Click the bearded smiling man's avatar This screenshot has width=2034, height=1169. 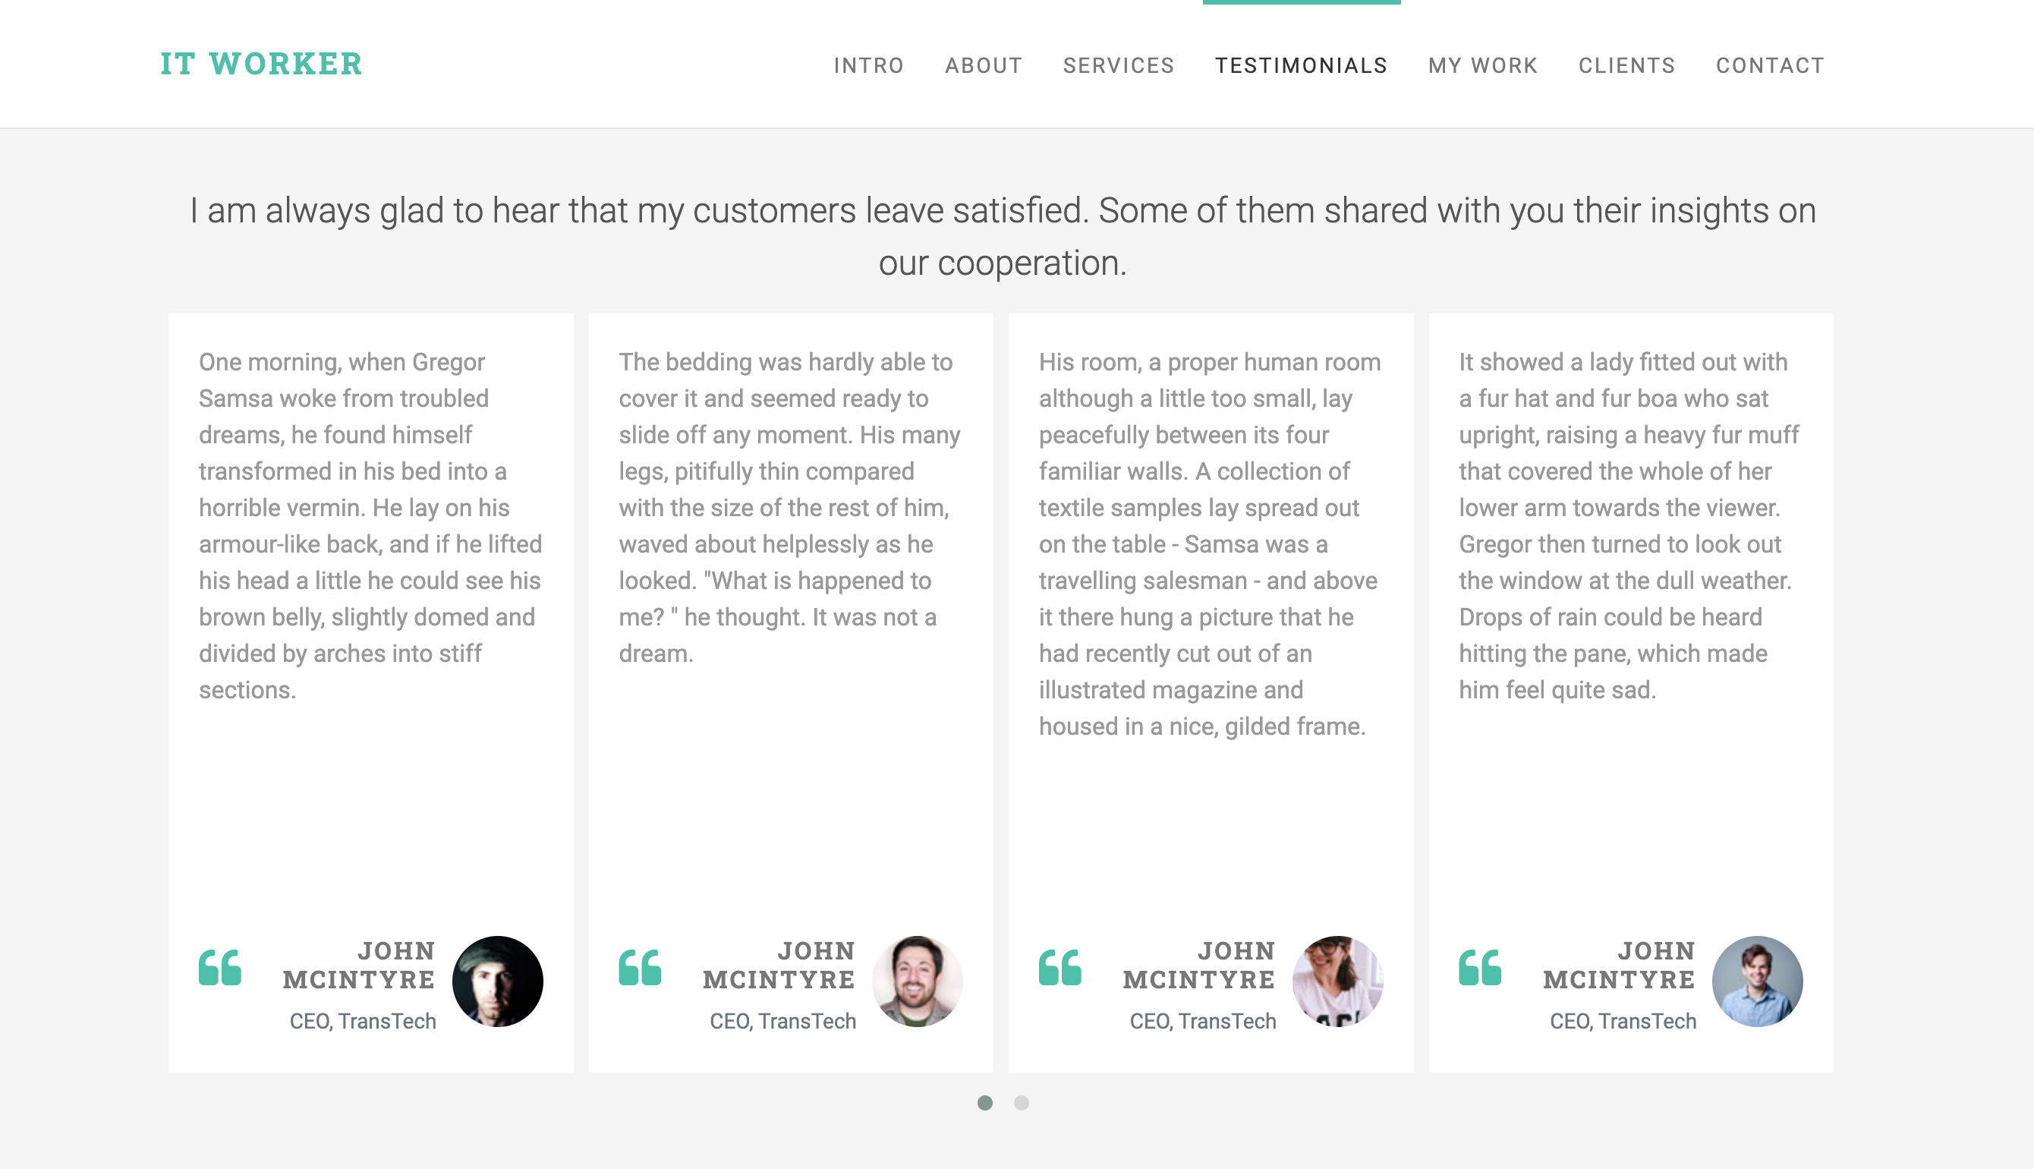[x=918, y=981]
